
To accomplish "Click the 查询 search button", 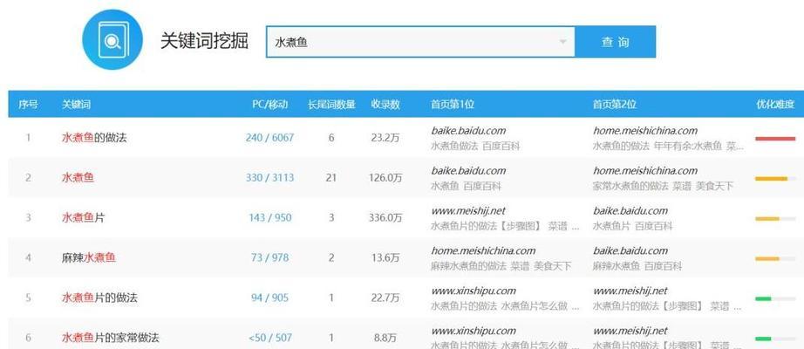I will [x=616, y=42].
